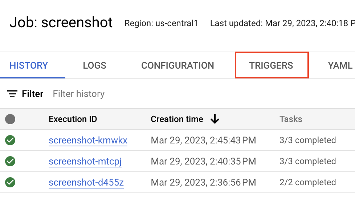This screenshot has height=199, width=355.
Task: Select the History tab
Action: (29, 65)
